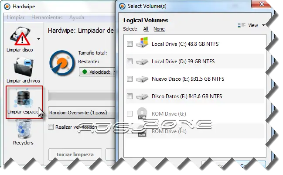This screenshot has width=283, height=175.
Task: Open the Limpiar disco tool icon
Action: (20, 36)
